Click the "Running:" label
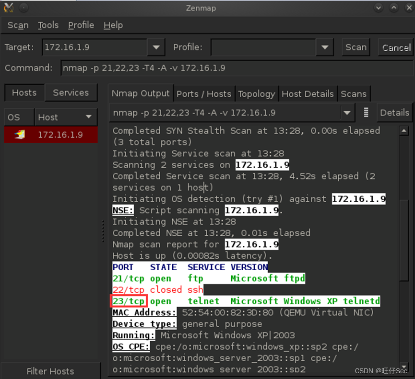This screenshot has height=379, width=415. click(134, 335)
